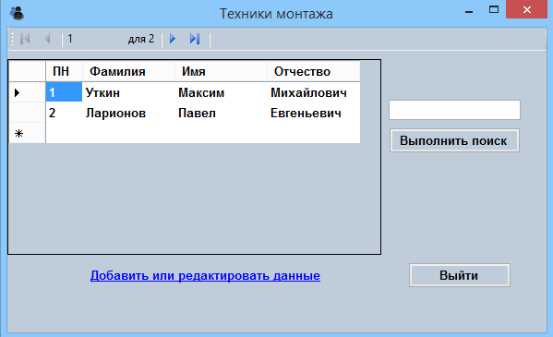Click the application icon in title bar
This screenshot has width=553, height=337.
click(x=17, y=14)
